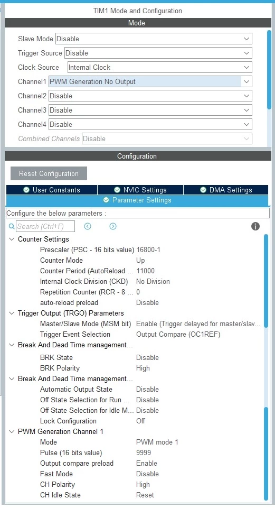Collapse the Counter Settings section

(x=12, y=239)
